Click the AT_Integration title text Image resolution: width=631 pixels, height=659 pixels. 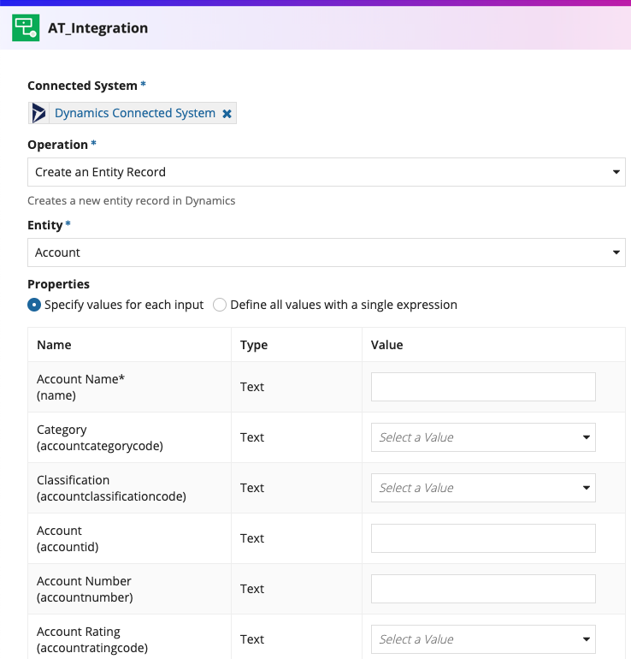tap(97, 27)
